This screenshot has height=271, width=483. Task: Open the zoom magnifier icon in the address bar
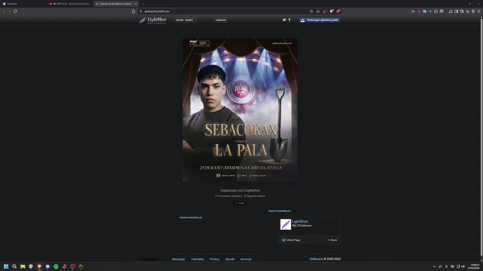(x=312, y=11)
